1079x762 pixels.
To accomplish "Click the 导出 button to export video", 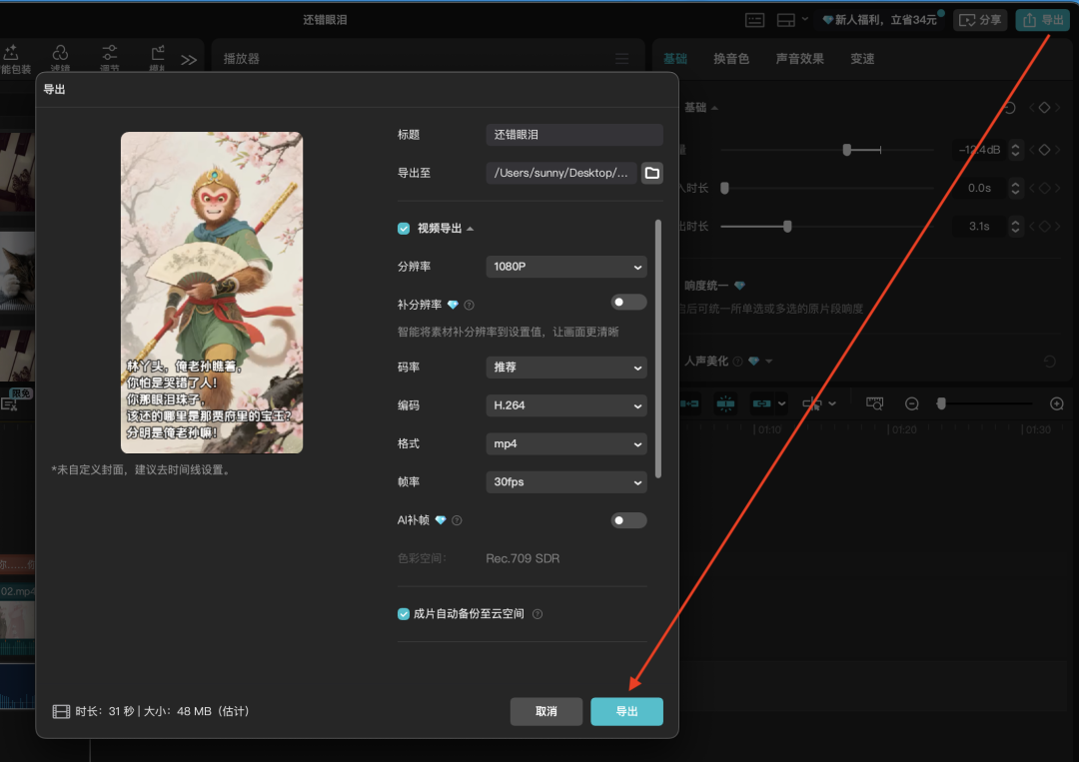I will (x=626, y=711).
